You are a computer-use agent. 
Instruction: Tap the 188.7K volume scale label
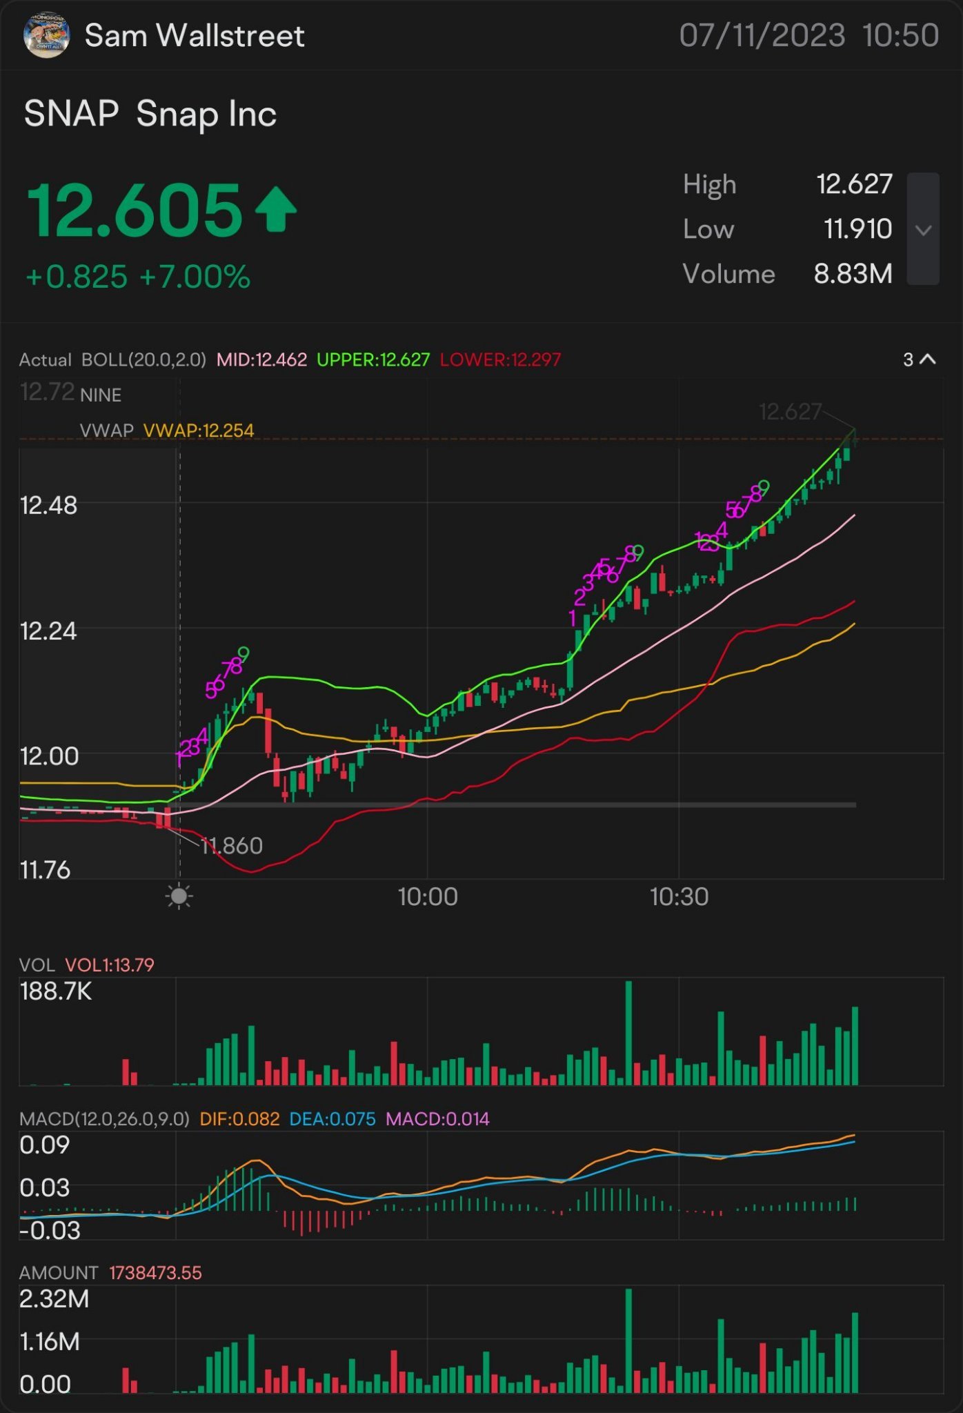tap(55, 992)
